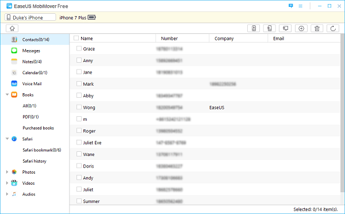Sort by the Email column header
This screenshot has height=214, width=345.
pos(278,39)
